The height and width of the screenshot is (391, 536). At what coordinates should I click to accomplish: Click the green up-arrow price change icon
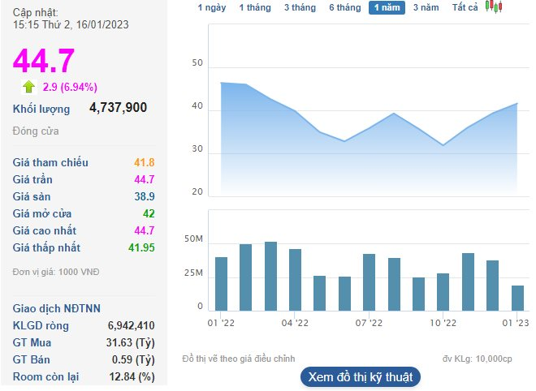click(28, 87)
